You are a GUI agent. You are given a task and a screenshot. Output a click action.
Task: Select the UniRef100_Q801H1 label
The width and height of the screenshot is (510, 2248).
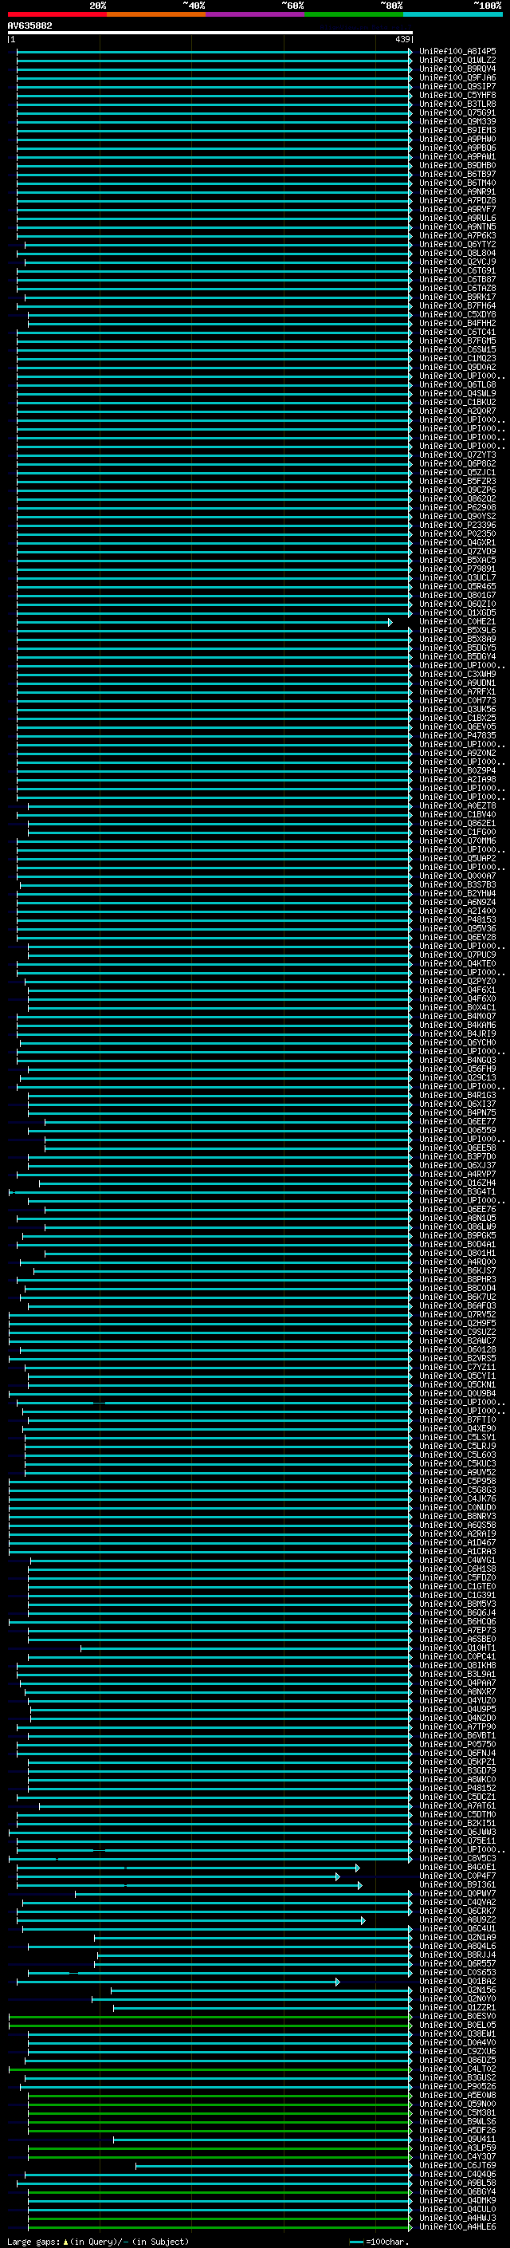pyautogui.click(x=457, y=1253)
